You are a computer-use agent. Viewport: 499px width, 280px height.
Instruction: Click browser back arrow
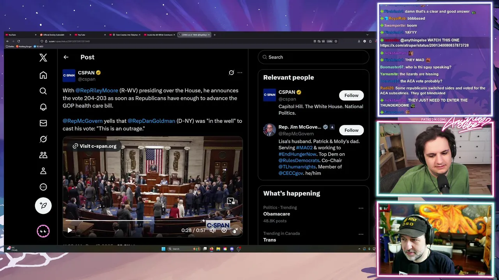[x=7, y=41]
